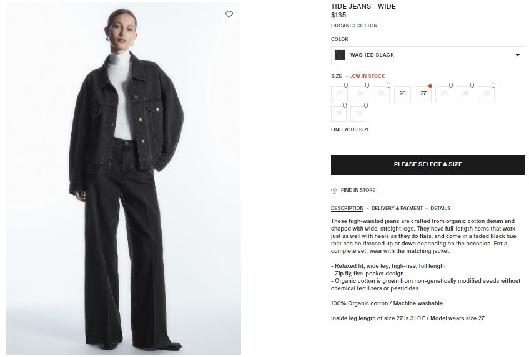Click notify bell on size 23
Image resolution: width=529 pixels, height=357 pixels.
click(346, 85)
